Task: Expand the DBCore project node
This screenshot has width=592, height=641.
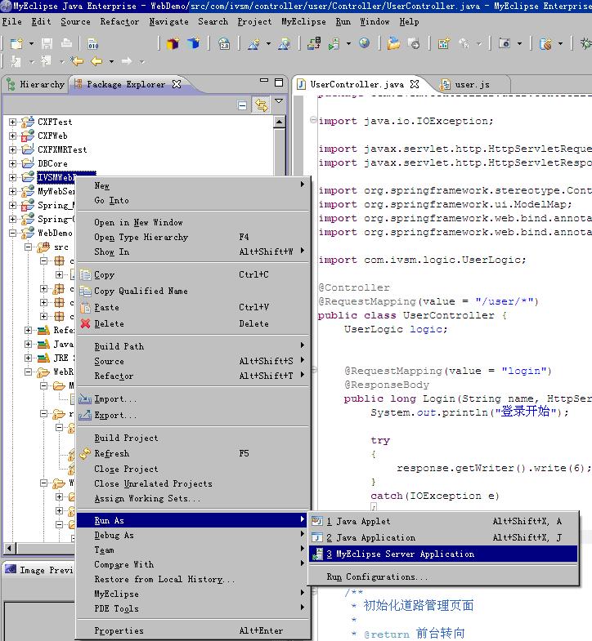Action: point(12,163)
